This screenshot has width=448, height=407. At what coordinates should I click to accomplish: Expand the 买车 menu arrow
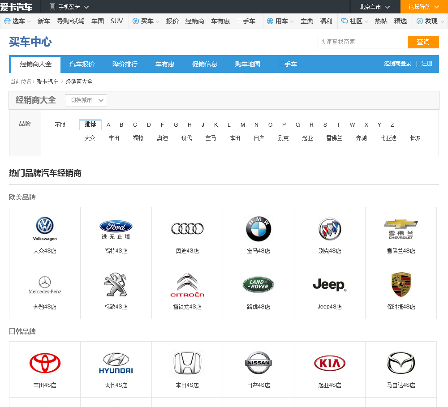pos(157,21)
